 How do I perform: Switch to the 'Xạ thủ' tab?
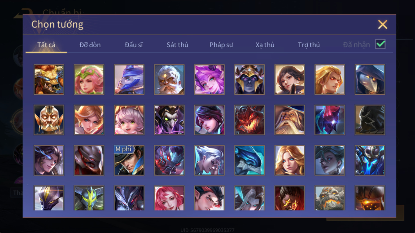(265, 45)
